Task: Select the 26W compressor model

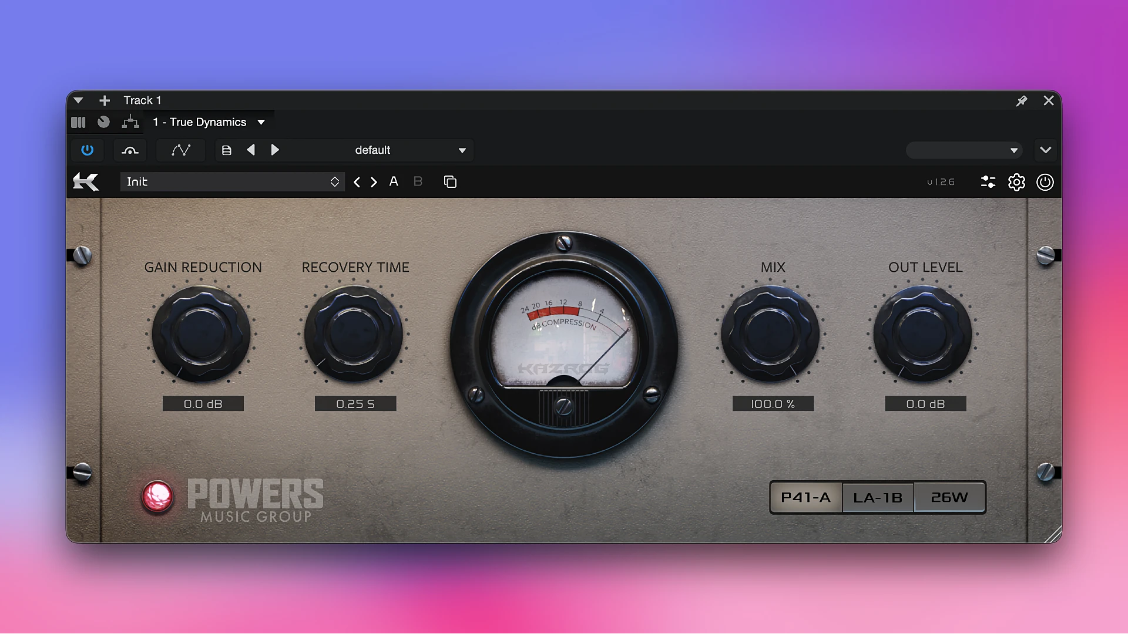Action: tap(949, 498)
